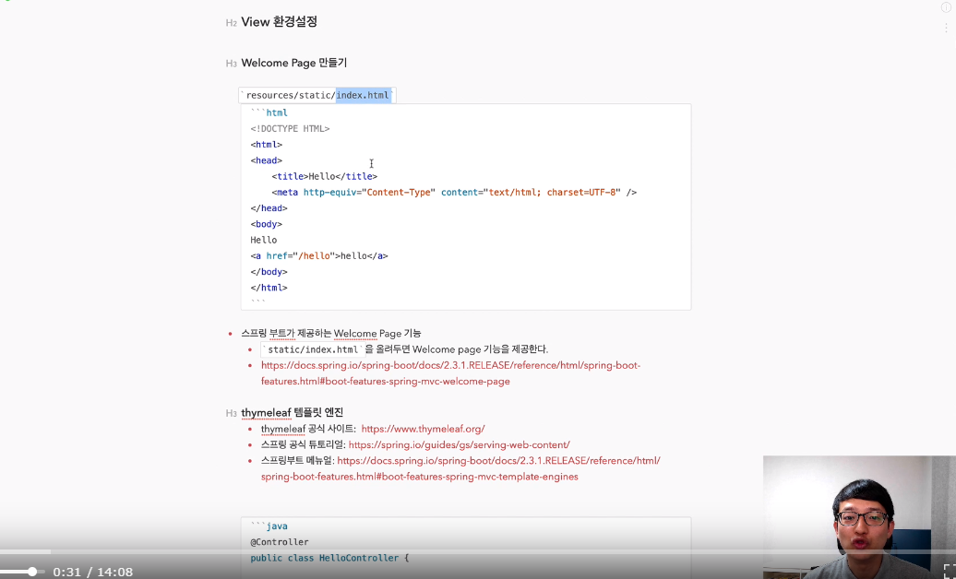Image resolution: width=956 pixels, height=579 pixels.
Task: Open the spring-boot template-engines manual link
Action: 460,468
